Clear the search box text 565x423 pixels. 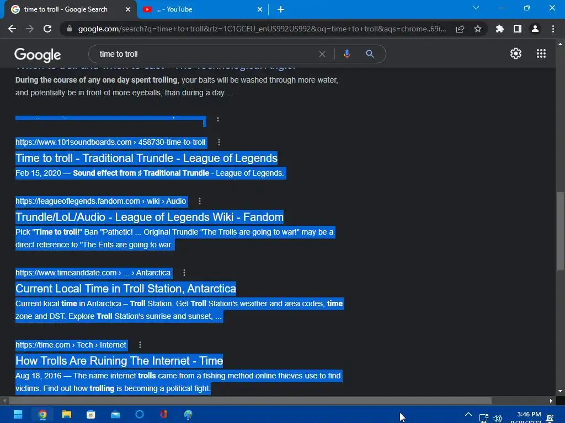322,54
